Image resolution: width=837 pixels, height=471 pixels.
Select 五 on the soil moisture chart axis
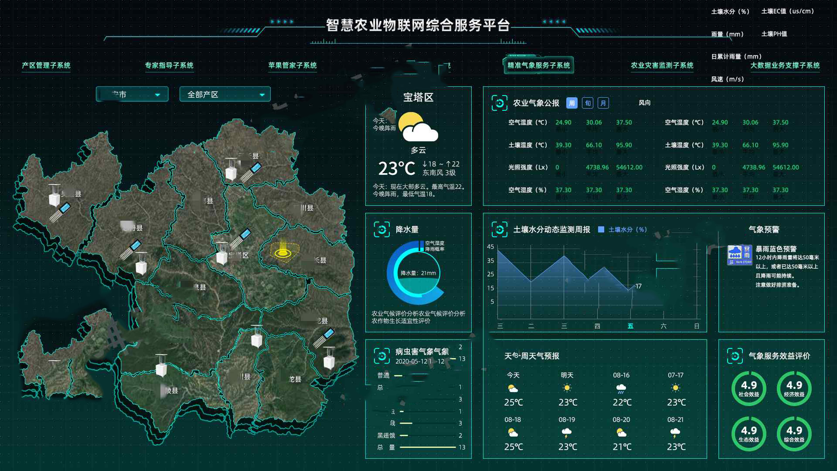[x=631, y=326]
